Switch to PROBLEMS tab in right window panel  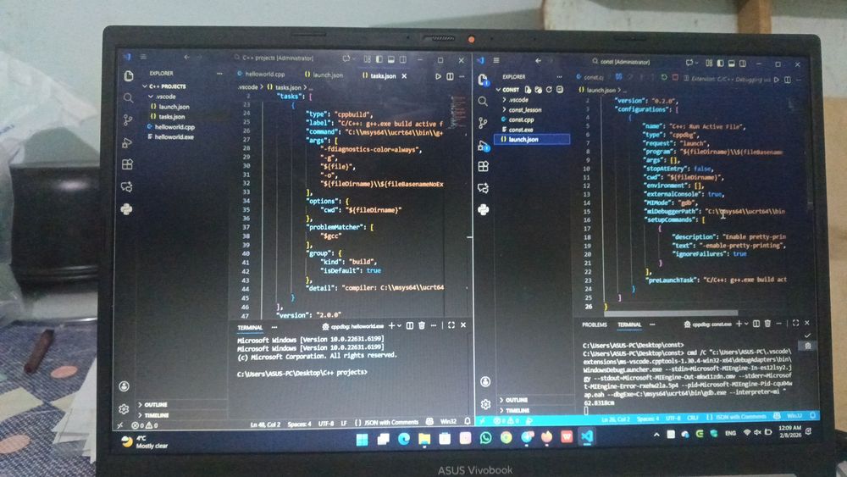[595, 324]
